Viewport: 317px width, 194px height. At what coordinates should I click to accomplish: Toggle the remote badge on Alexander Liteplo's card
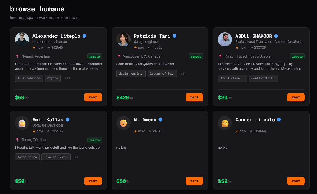pyautogui.click(x=94, y=56)
